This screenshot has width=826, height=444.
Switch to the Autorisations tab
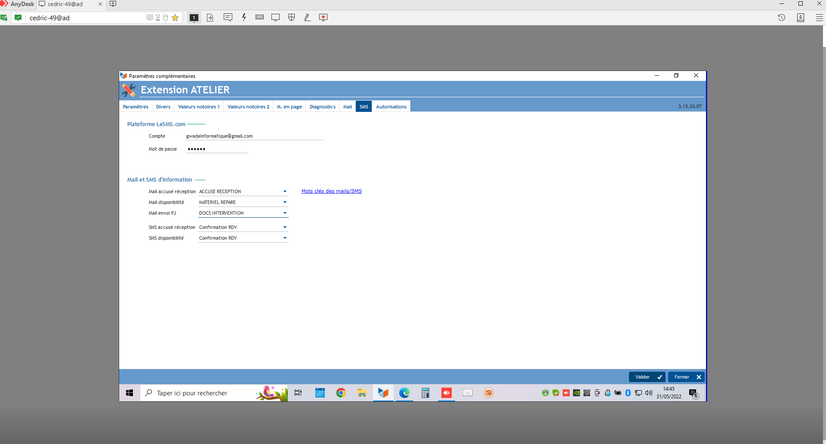click(x=391, y=107)
